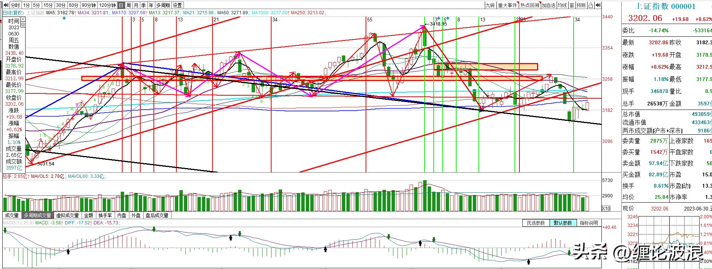The width and height of the screenshot is (712, 269).
Task: Toggle 均线 moving averages
Action: tap(562, 5)
